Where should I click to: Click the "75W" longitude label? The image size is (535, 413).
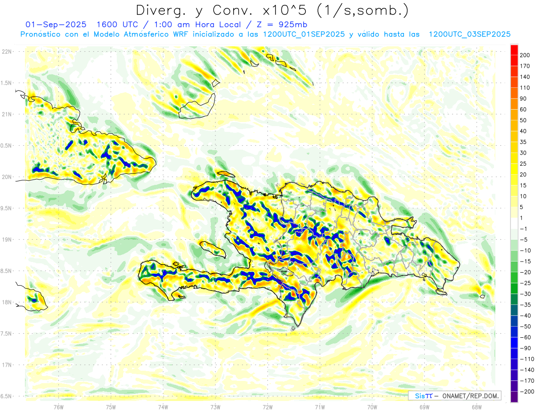(111, 407)
